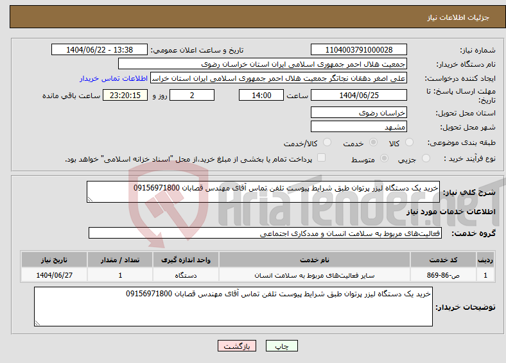This screenshot has width=506, height=363.
Task: Click the buyer organization name field
Action: [x=263, y=64]
